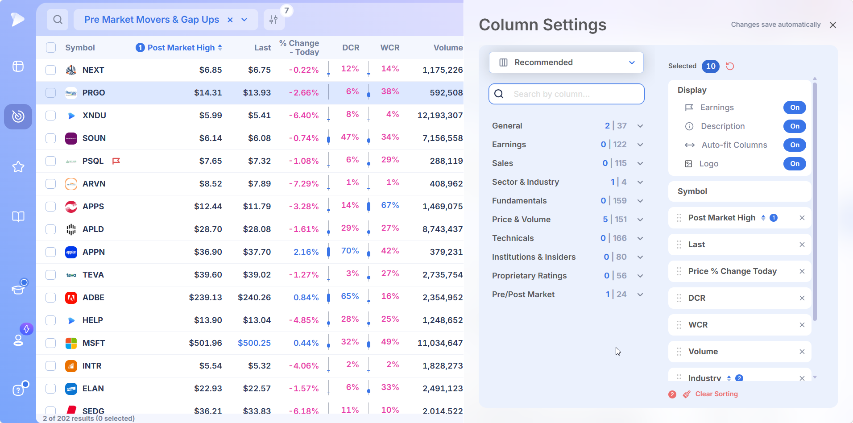Viewport: 853px width, 423px height.
Task: Focus the Search by column input field
Action: [566, 94]
